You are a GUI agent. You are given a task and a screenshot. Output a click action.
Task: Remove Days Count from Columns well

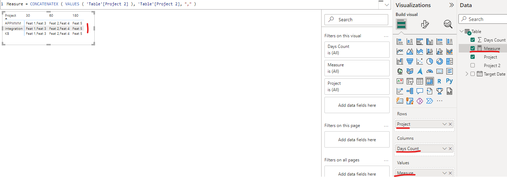(450, 149)
